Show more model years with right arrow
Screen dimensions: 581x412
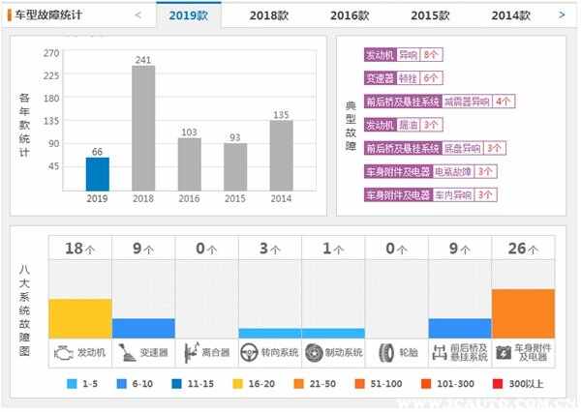click(562, 15)
